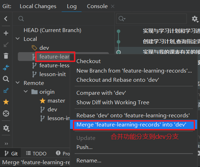
Task: Open the Pro... tool window tab
Action: (63, 154)
